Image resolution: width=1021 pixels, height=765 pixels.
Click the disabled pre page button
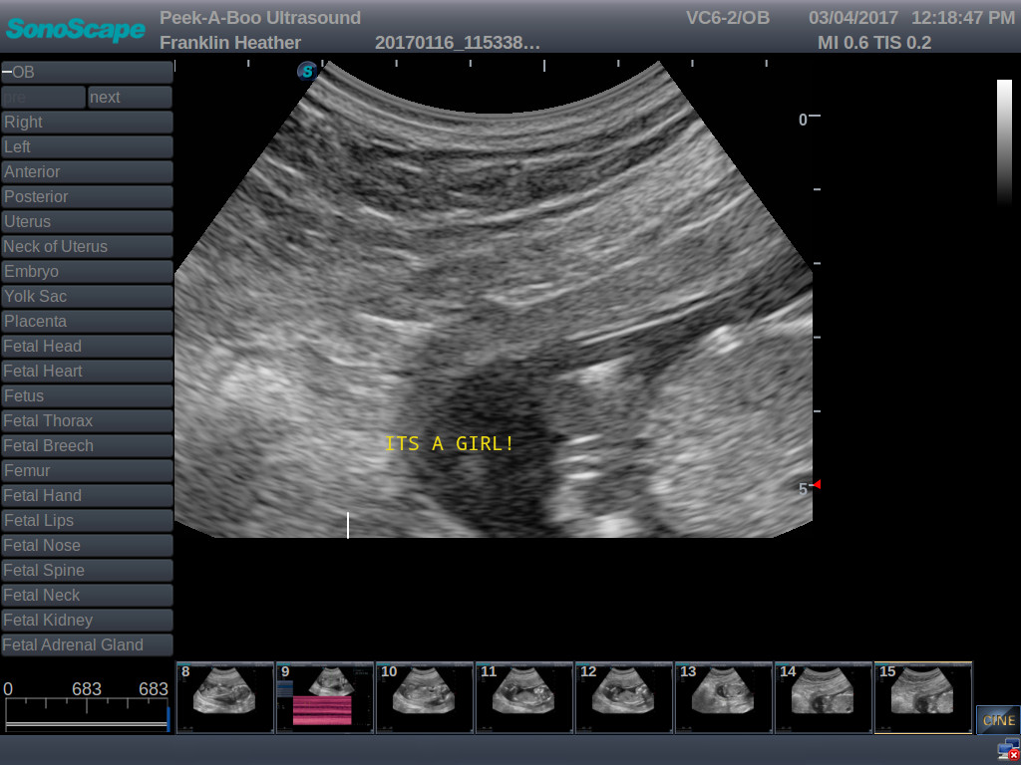tap(43, 98)
